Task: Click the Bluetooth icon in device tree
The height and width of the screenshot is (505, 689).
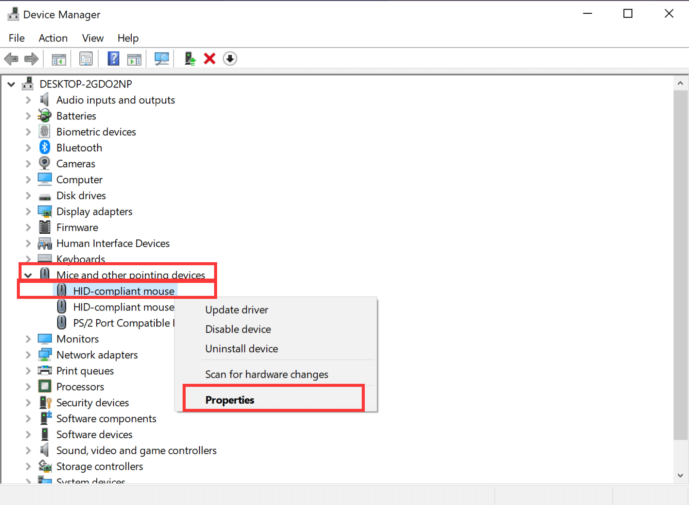Action: pyautogui.click(x=44, y=147)
